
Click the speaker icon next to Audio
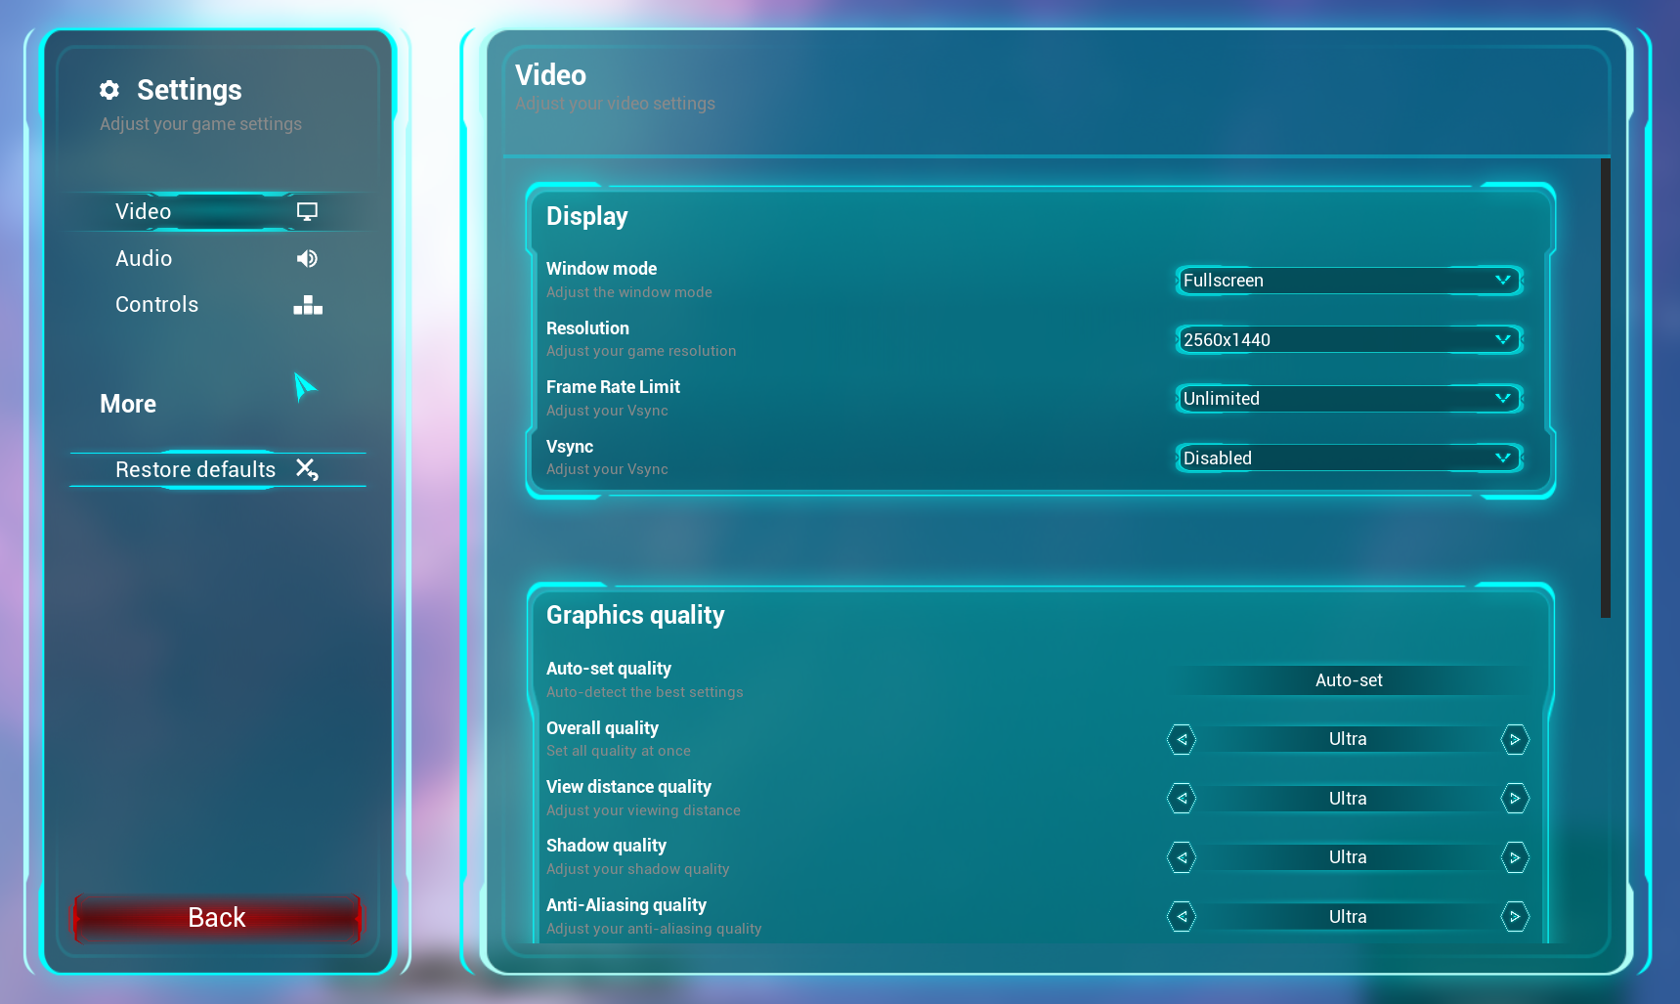[307, 258]
